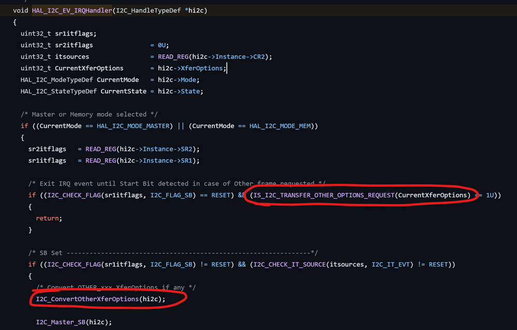Click the HAL_I2C_EV_IRQHandler function name
517x330 pixels.
[x=72, y=10]
